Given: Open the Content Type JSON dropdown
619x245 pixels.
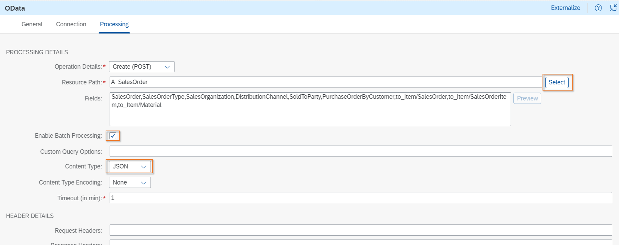Looking at the screenshot, I should click(130, 166).
